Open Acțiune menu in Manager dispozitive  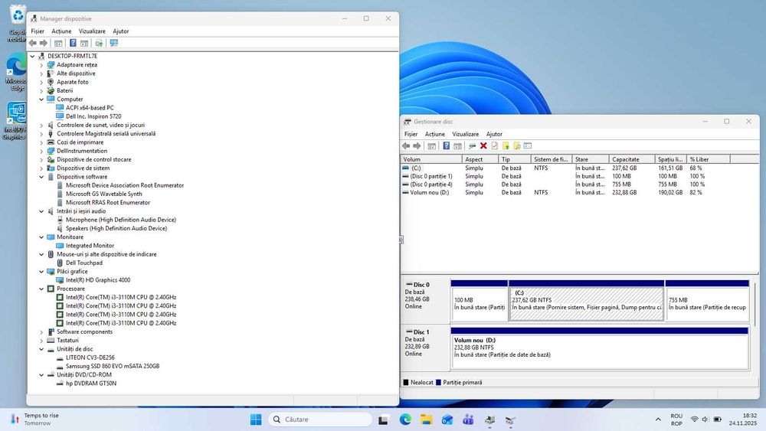(x=61, y=31)
